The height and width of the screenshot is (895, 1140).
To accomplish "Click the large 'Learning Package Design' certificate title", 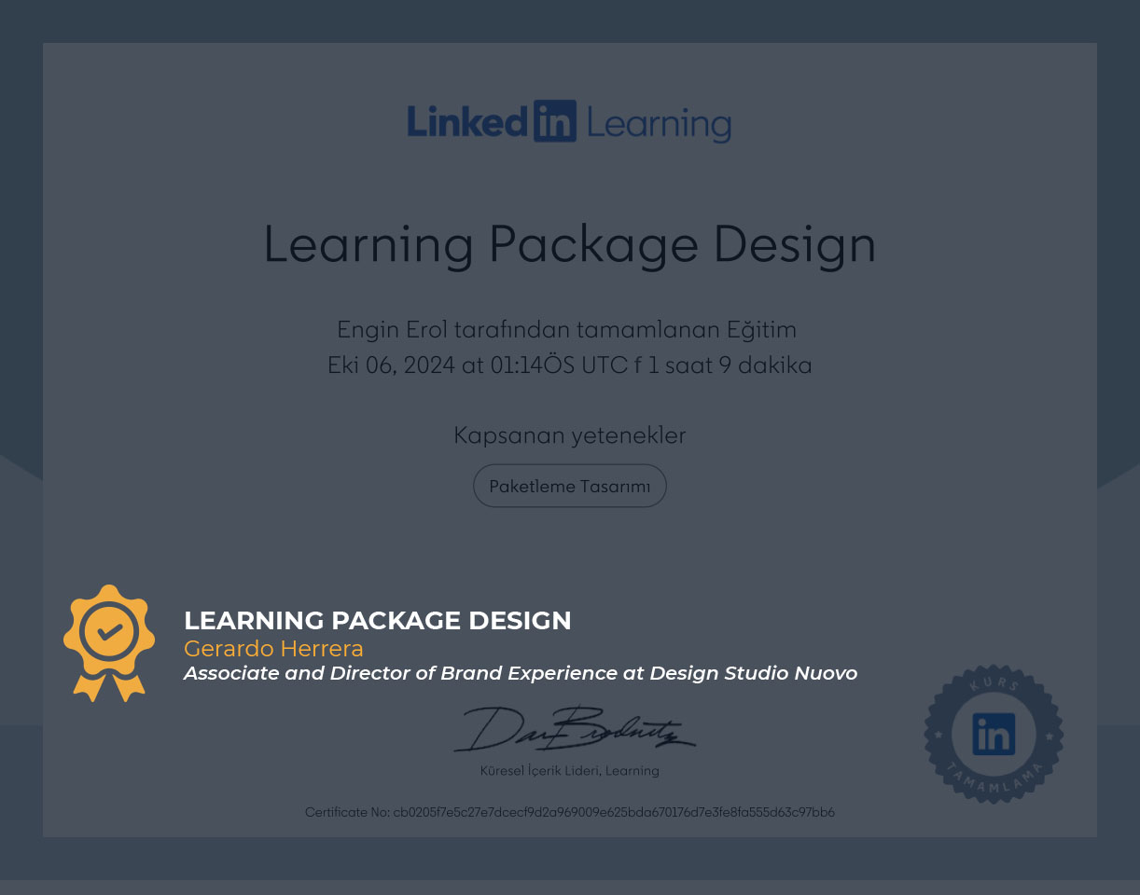I will point(569,244).
